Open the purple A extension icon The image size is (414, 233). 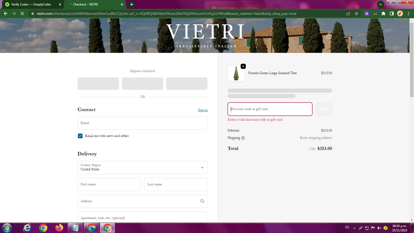pyautogui.click(x=367, y=14)
